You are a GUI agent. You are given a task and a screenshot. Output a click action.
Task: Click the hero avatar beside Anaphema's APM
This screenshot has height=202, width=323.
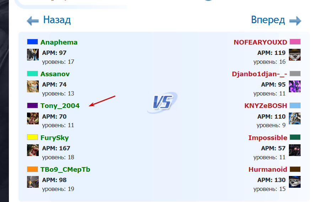[x=33, y=55]
